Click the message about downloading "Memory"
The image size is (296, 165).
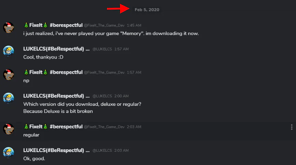coord(111,33)
